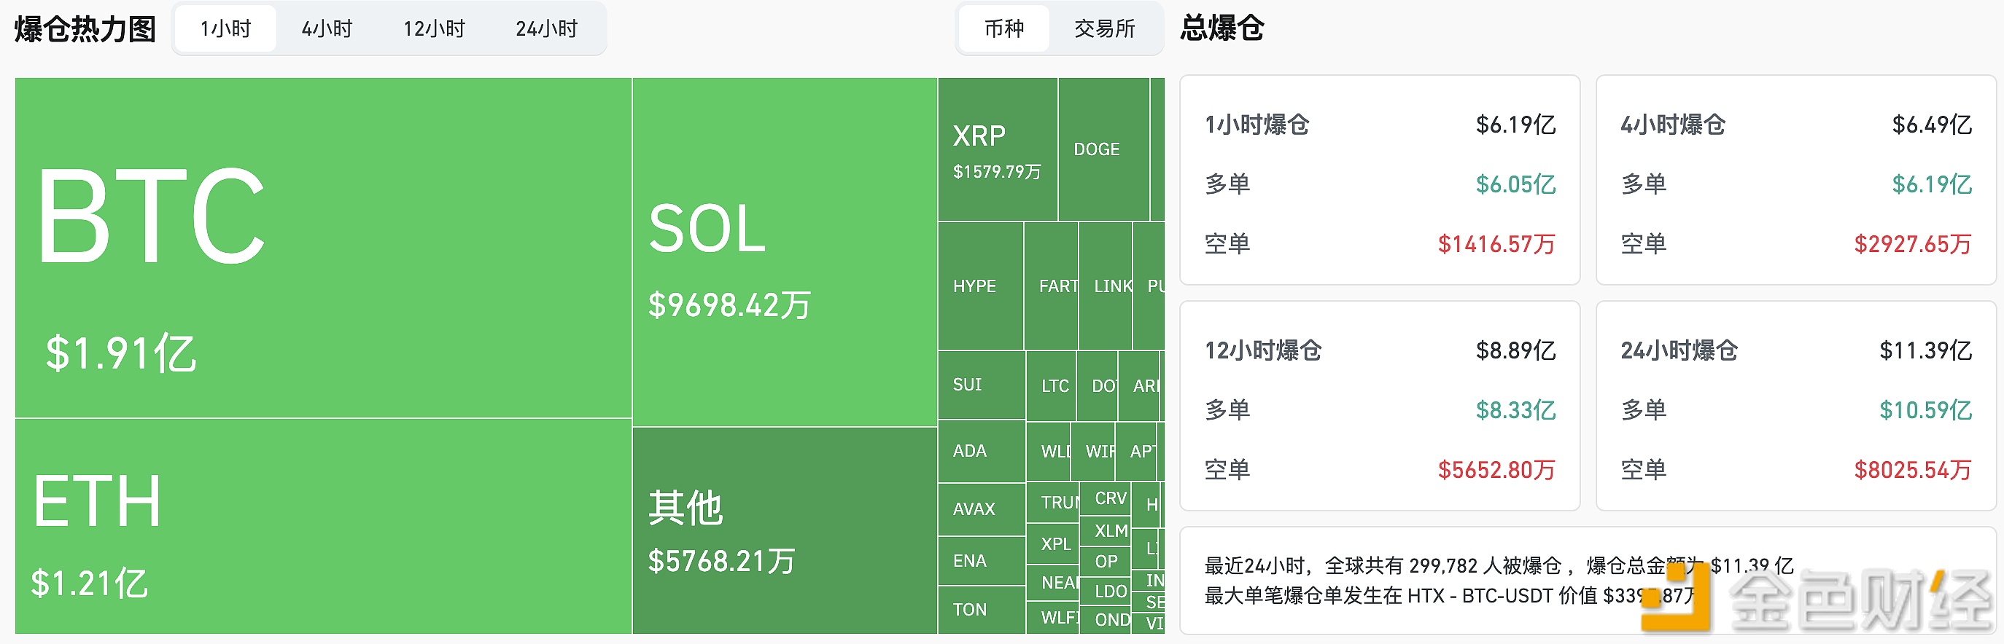Click the ETH heatmap tile

pyautogui.click(x=323, y=526)
